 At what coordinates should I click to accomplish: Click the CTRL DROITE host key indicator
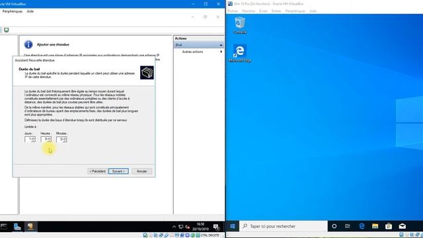click(210, 235)
